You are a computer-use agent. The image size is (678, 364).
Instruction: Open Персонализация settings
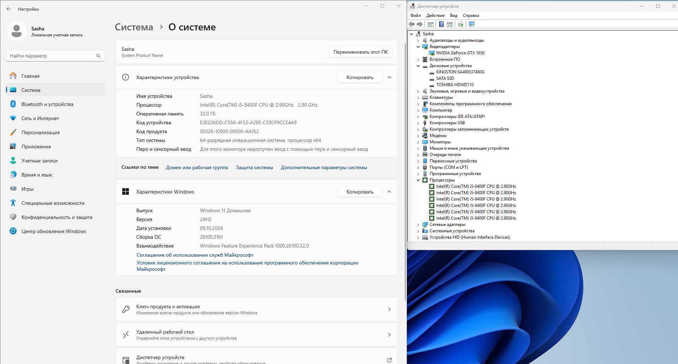55,132
